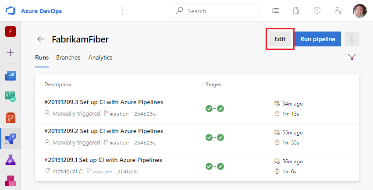Go back using the arrow beside FabrikamFiber

tap(41, 39)
